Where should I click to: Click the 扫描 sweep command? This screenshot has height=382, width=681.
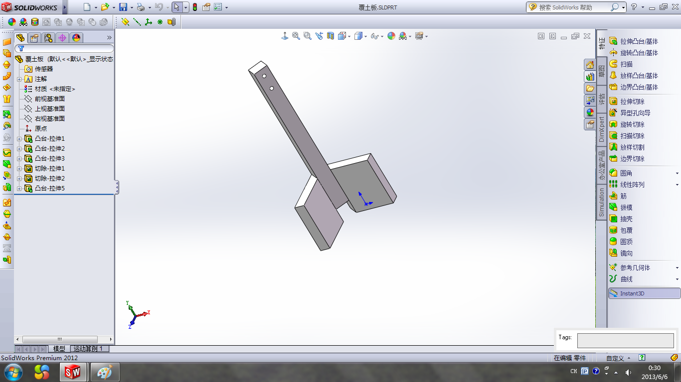(621, 64)
